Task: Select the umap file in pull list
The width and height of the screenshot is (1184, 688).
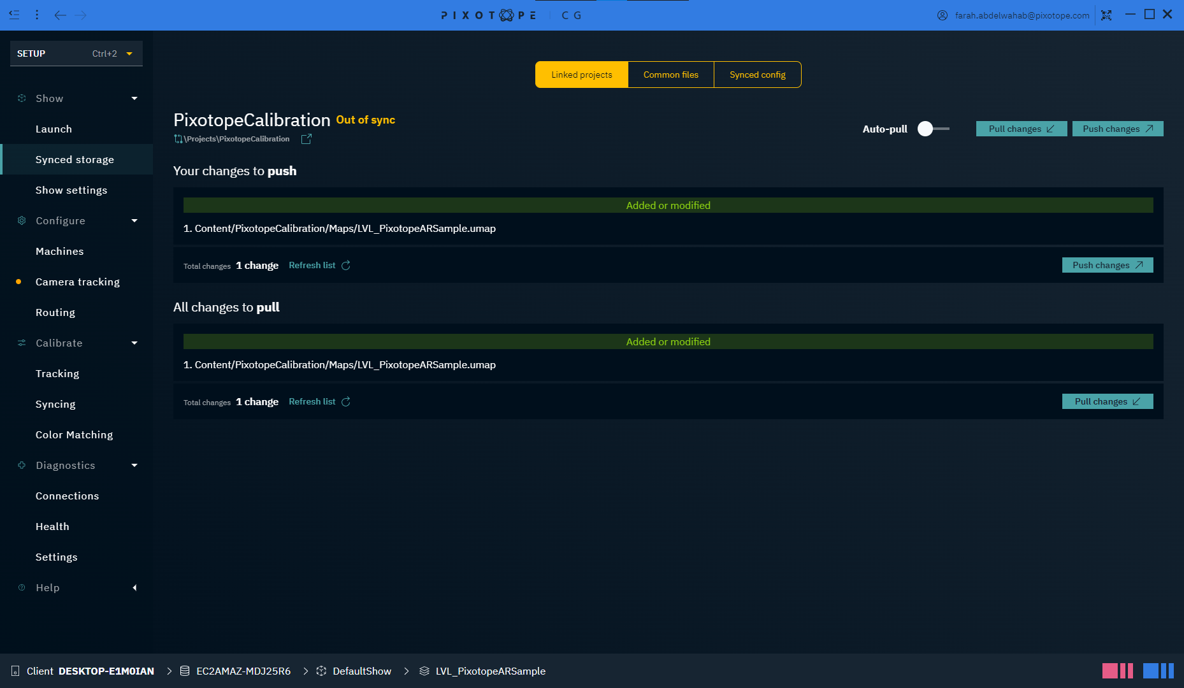Action: tap(340, 364)
